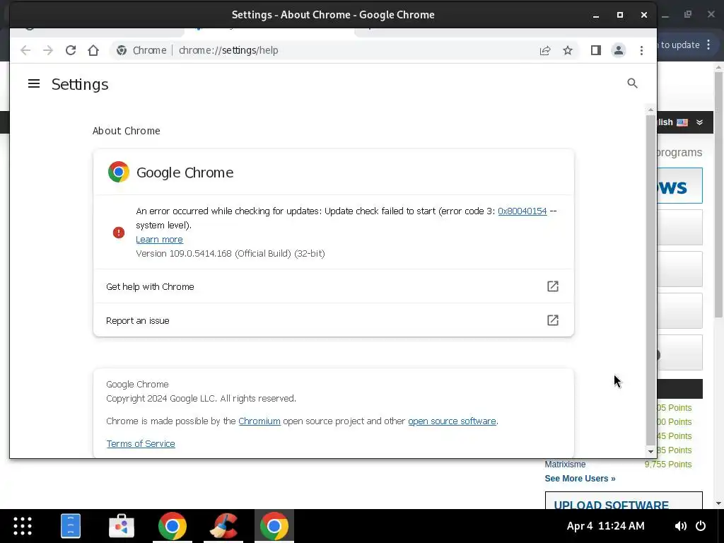724x543 pixels.
Task: Click the Chrome site info chip
Action: [141, 50]
